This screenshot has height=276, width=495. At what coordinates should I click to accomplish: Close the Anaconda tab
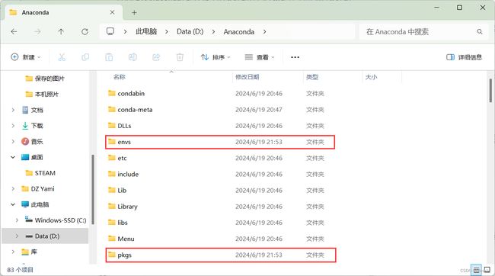point(112,12)
